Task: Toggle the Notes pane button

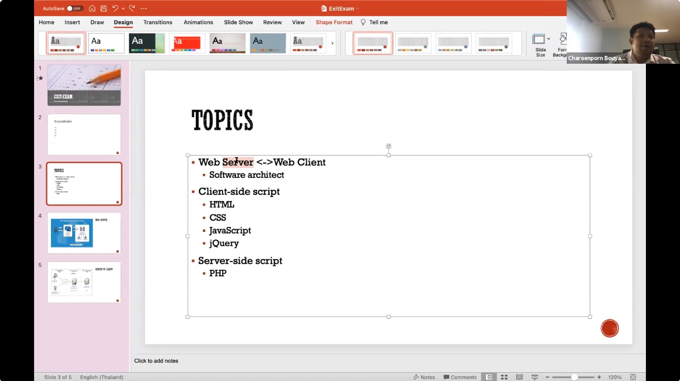Action: click(424, 377)
